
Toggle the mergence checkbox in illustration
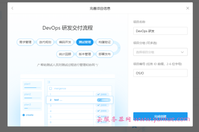(x=51, y=88)
